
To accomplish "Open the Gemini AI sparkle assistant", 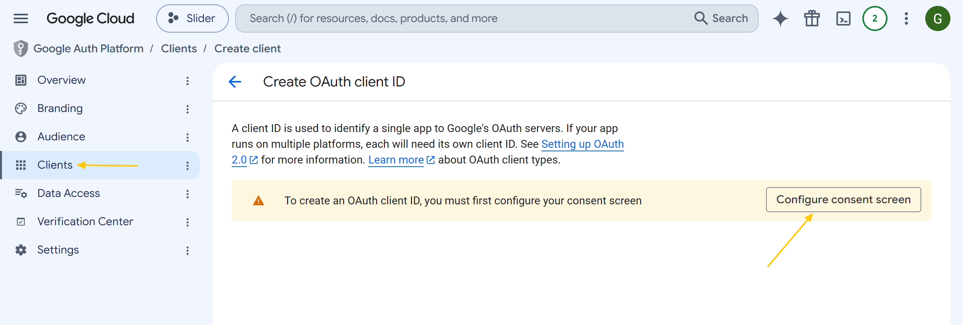I will pos(781,18).
